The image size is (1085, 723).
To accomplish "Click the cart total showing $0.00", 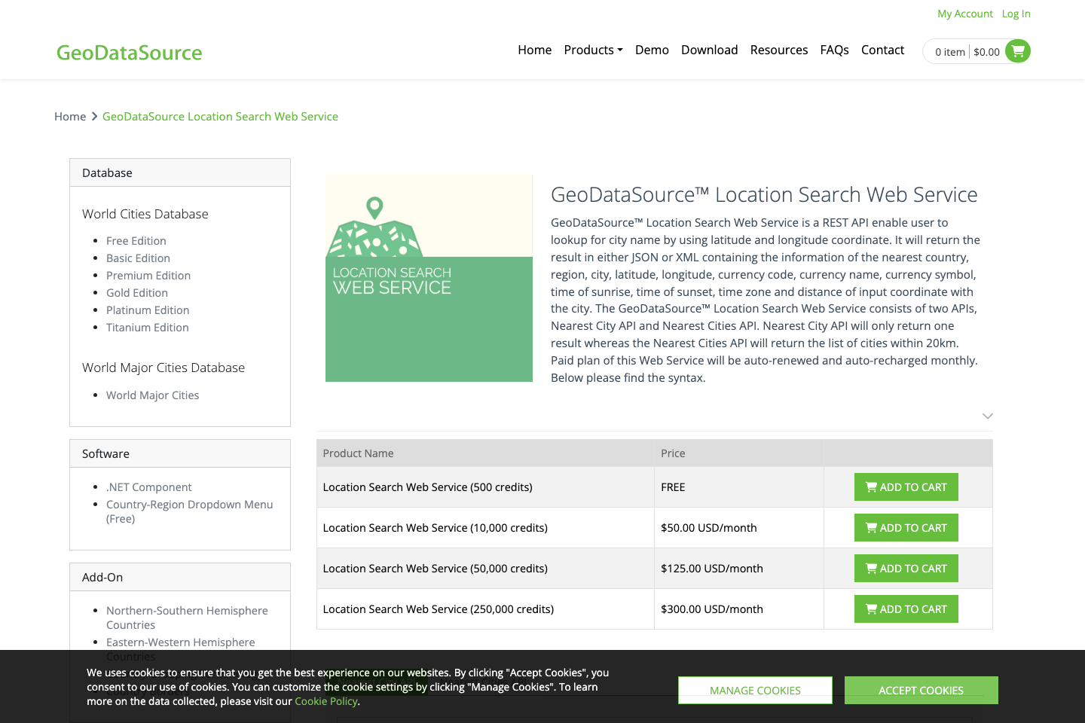I will pos(986,51).
